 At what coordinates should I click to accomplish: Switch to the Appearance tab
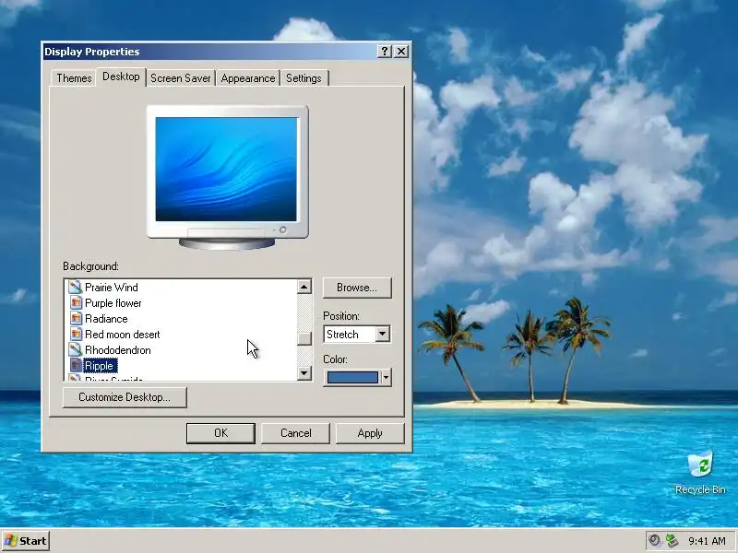248,78
